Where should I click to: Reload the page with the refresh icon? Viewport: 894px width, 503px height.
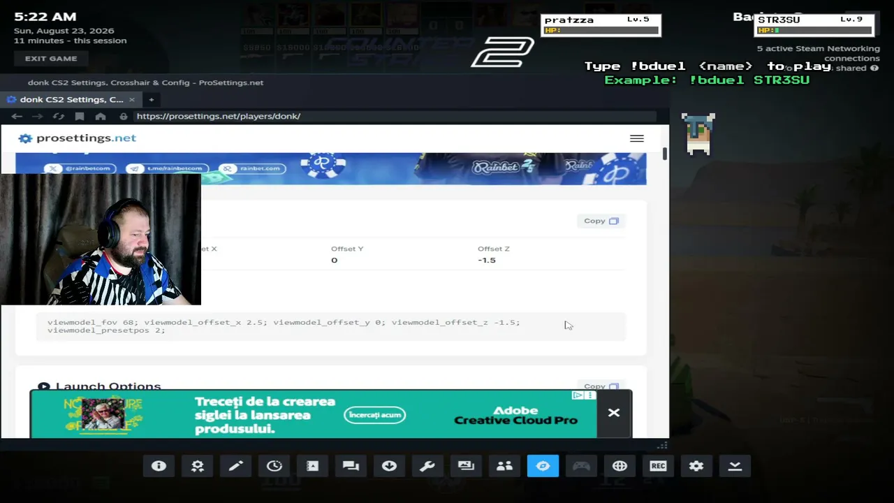pos(59,117)
